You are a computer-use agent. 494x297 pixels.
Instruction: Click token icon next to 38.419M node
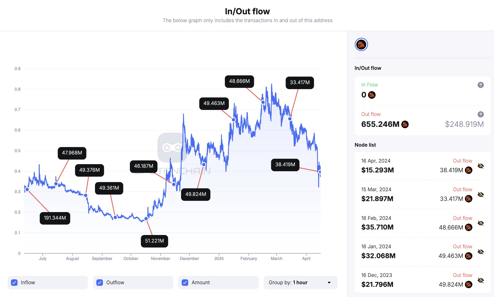468,170
